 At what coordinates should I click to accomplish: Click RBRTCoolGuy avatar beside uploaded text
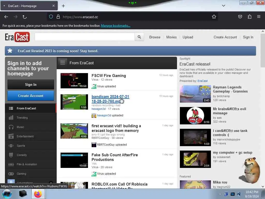coord(94,145)
